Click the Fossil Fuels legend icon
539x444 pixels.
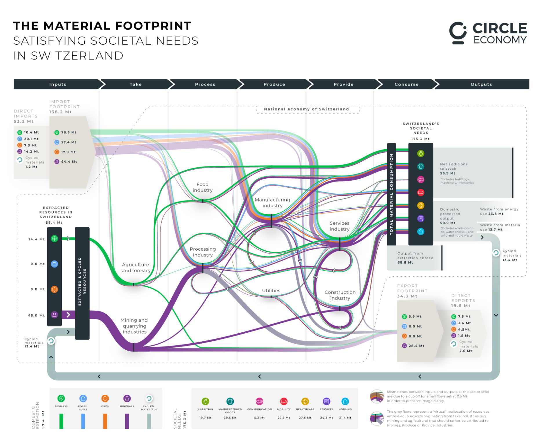pyautogui.click(x=83, y=398)
